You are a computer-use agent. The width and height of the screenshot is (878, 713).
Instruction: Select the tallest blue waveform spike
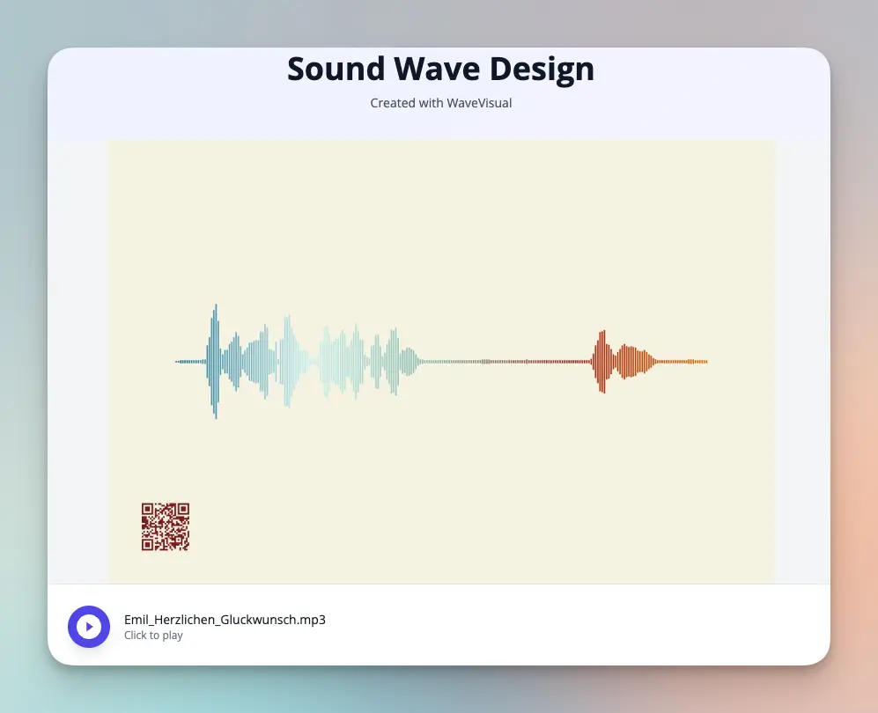coord(214,359)
